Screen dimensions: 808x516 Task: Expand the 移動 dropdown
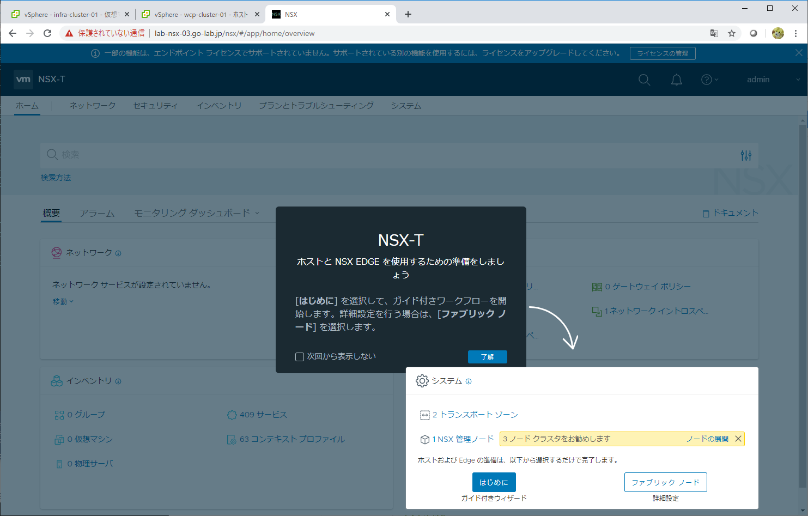point(63,301)
